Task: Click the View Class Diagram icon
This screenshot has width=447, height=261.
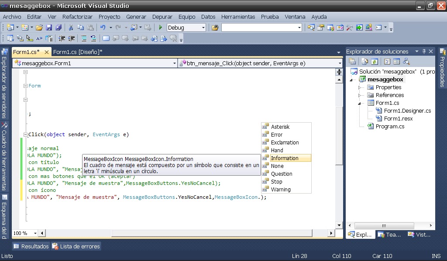Action: click(x=407, y=61)
